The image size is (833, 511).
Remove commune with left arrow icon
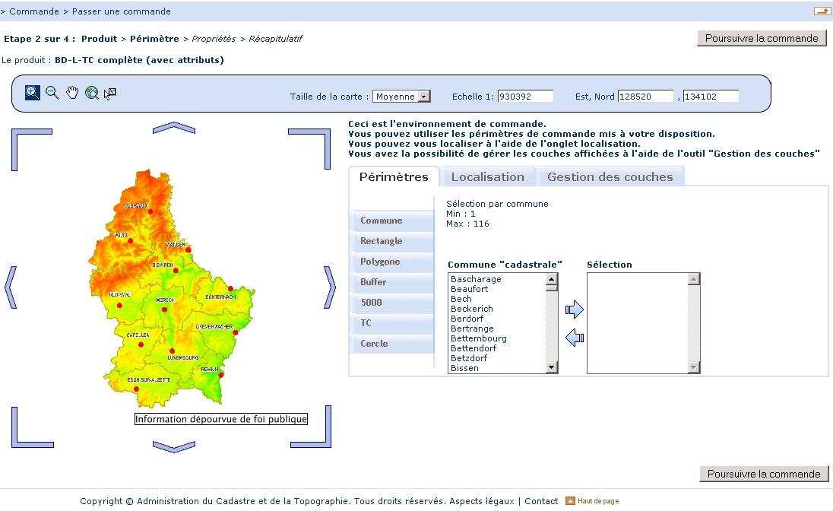(575, 337)
